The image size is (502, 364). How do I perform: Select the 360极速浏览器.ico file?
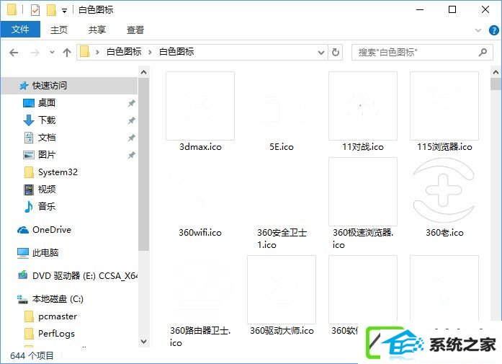coord(363,203)
